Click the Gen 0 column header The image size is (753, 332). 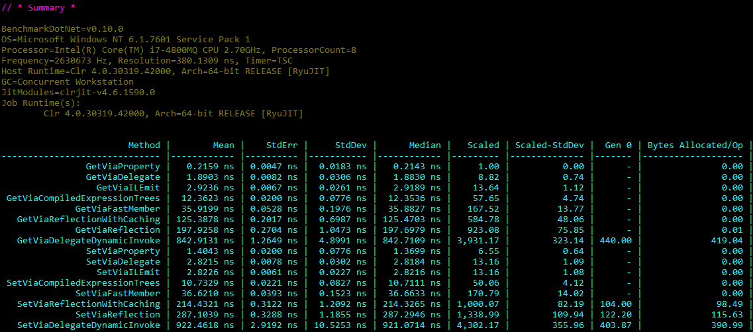click(x=619, y=145)
